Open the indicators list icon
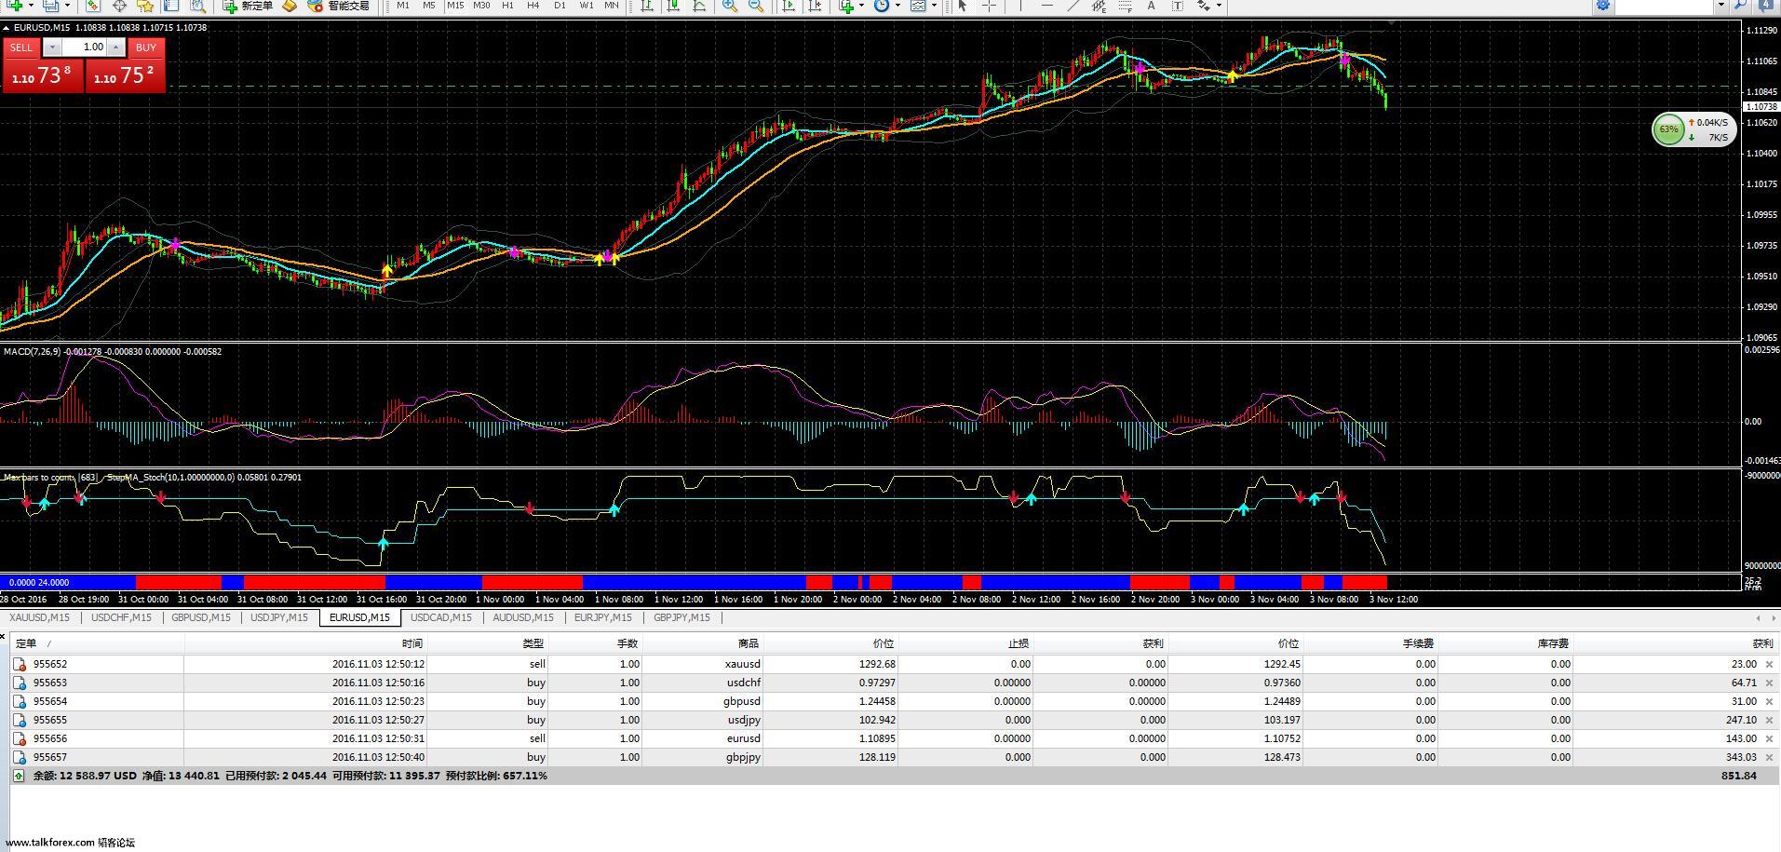This screenshot has height=852, width=1781. [846, 5]
